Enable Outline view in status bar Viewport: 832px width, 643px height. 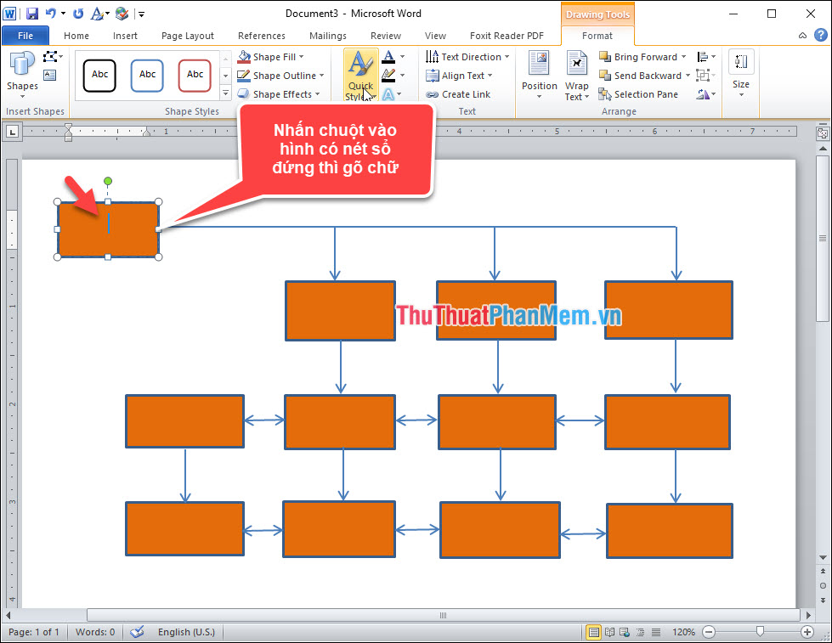tap(640, 632)
